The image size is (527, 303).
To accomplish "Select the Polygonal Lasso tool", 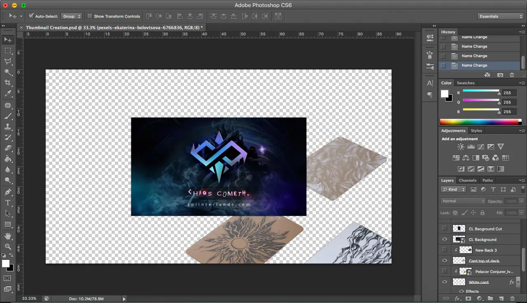I will (8, 61).
